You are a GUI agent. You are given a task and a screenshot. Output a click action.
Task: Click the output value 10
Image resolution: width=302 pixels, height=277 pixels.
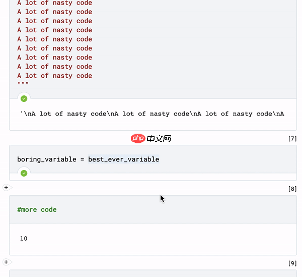click(x=24, y=238)
